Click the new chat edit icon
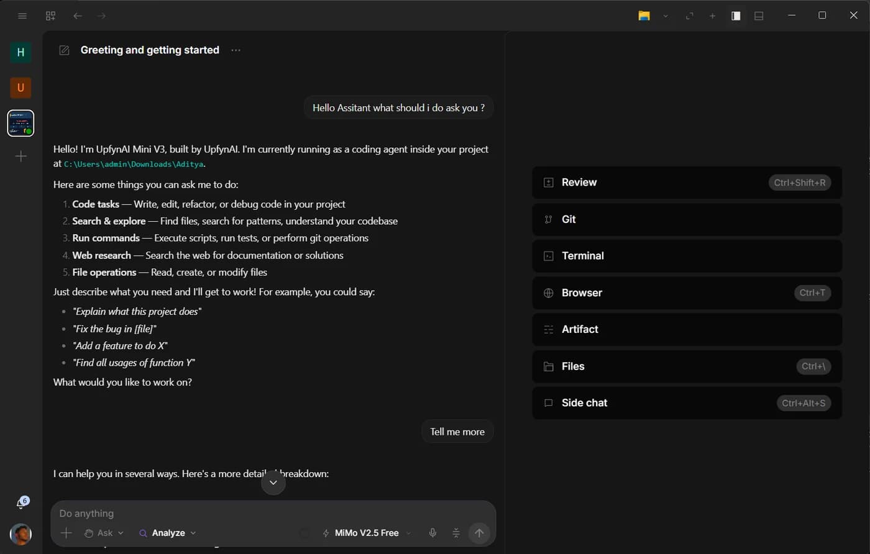 click(x=64, y=50)
